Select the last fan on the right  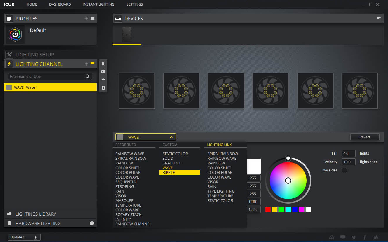360,91
